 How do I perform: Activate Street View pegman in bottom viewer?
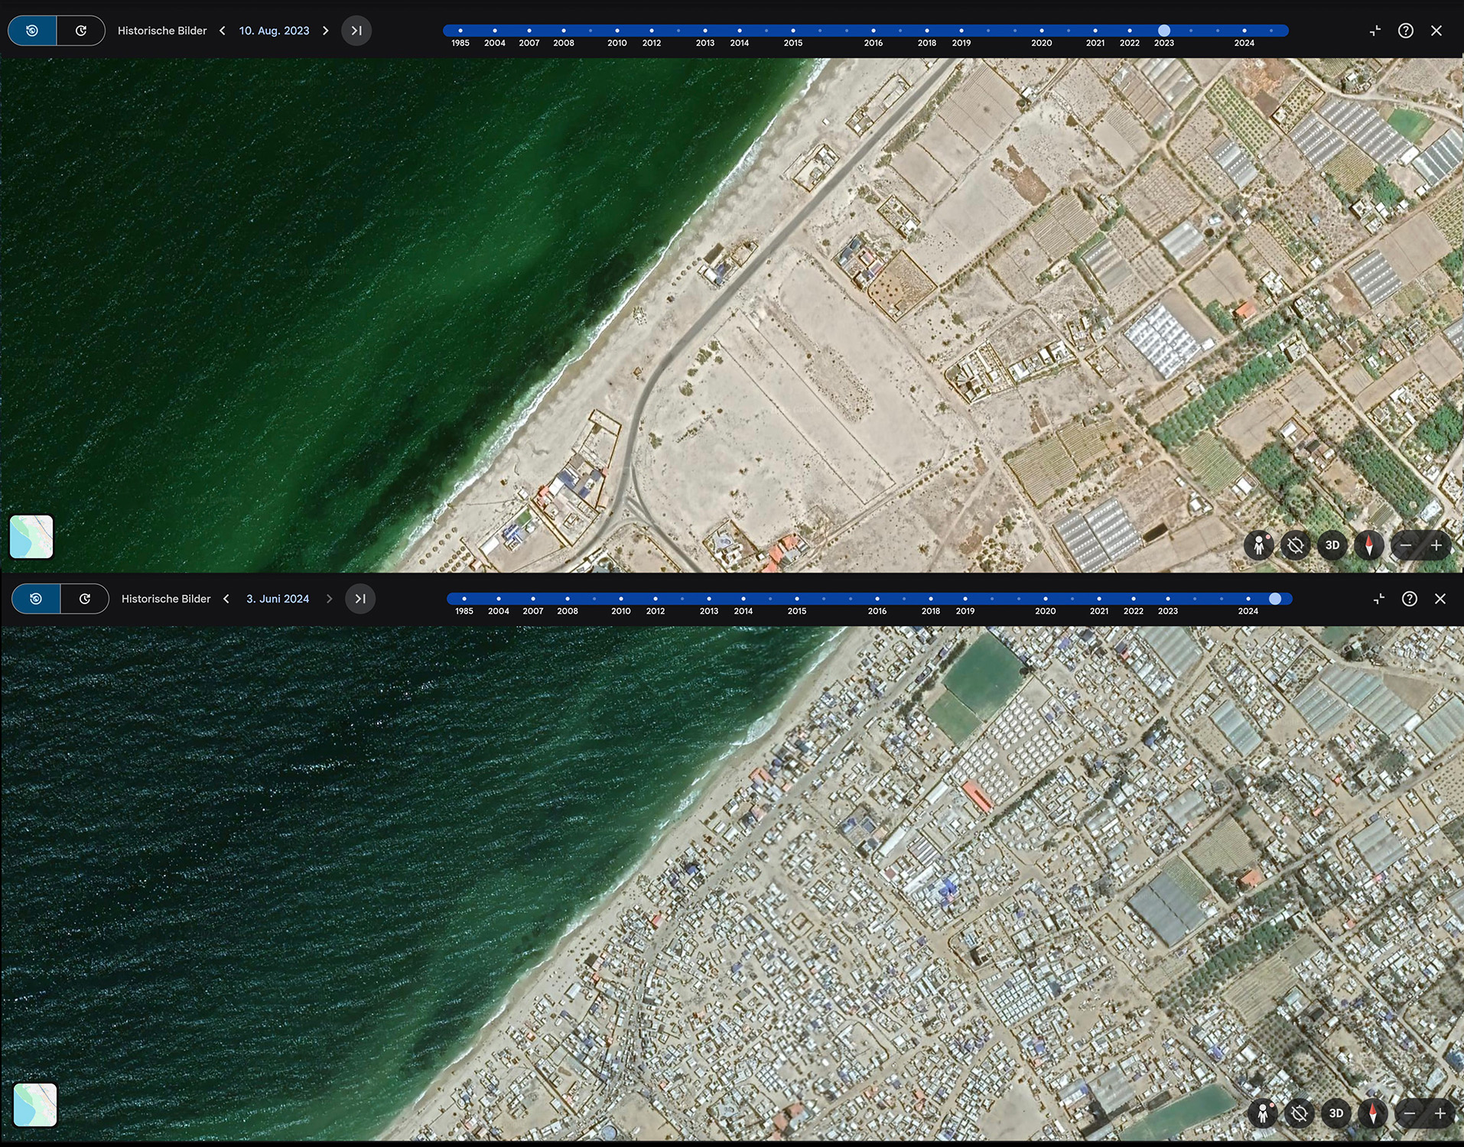[x=1263, y=1113]
